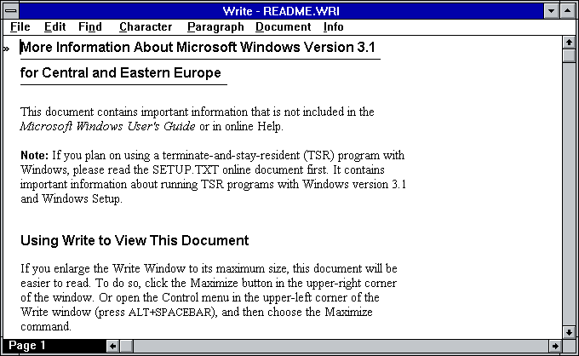Click the last line 'command.'

[46, 327]
